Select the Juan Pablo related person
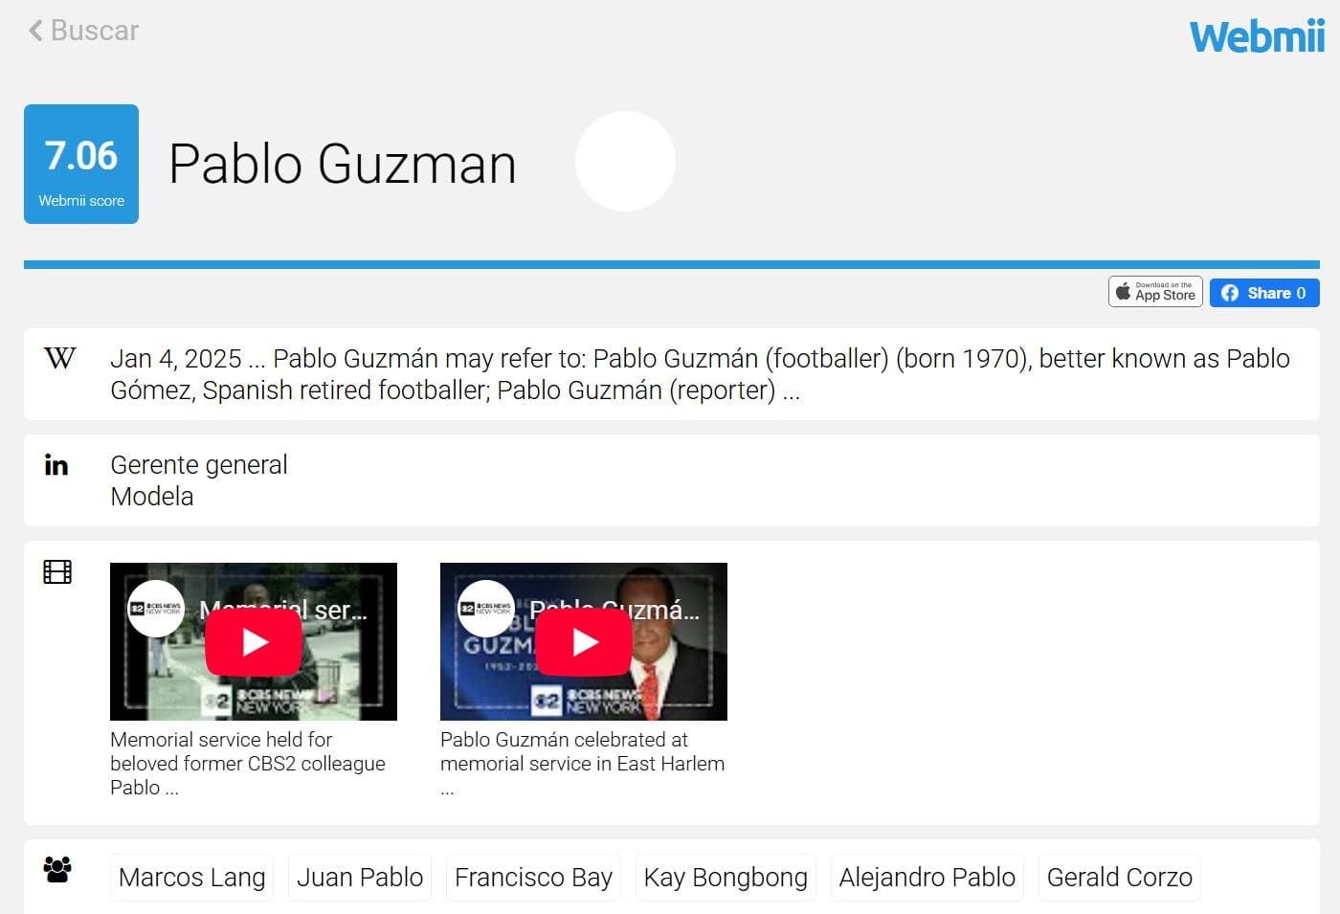Image resolution: width=1340 pixels, height=914 pixels. click(360, 878)
